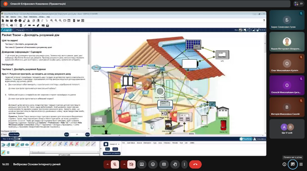The width and height of the screenshot is (307, 171).
Task: Turn on the camera in Meet
Action: tap(131, 164)
